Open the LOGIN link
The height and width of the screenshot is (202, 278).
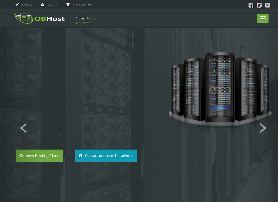52,4
